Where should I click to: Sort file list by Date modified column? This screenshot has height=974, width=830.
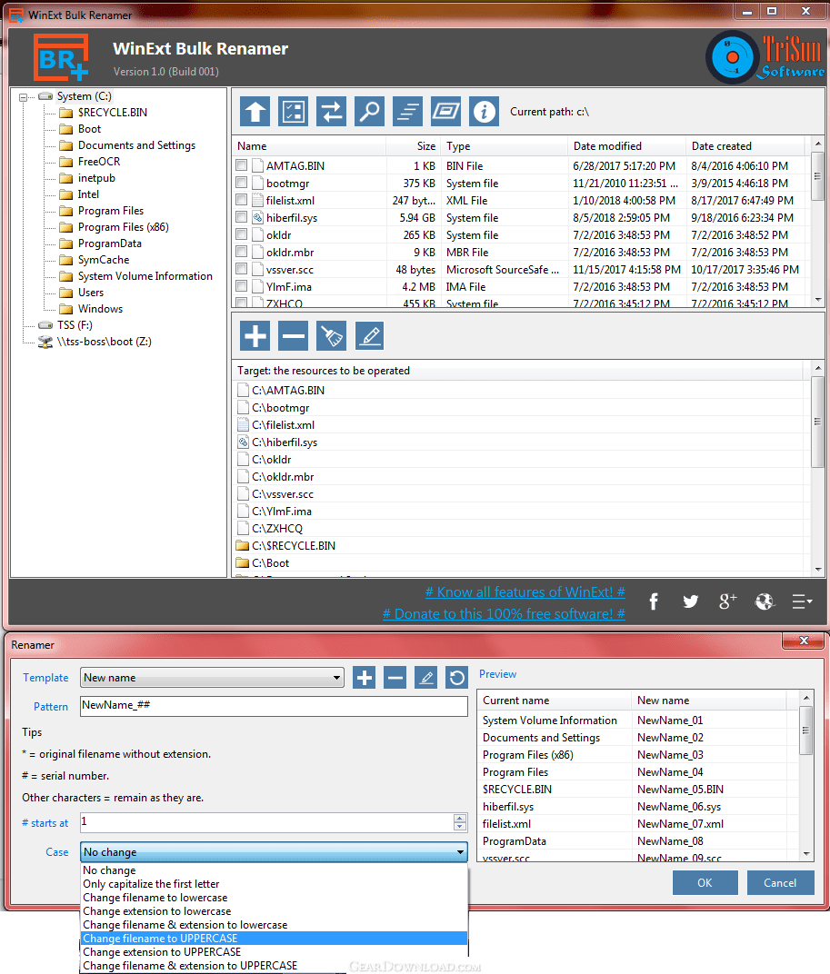pos(626,146)
